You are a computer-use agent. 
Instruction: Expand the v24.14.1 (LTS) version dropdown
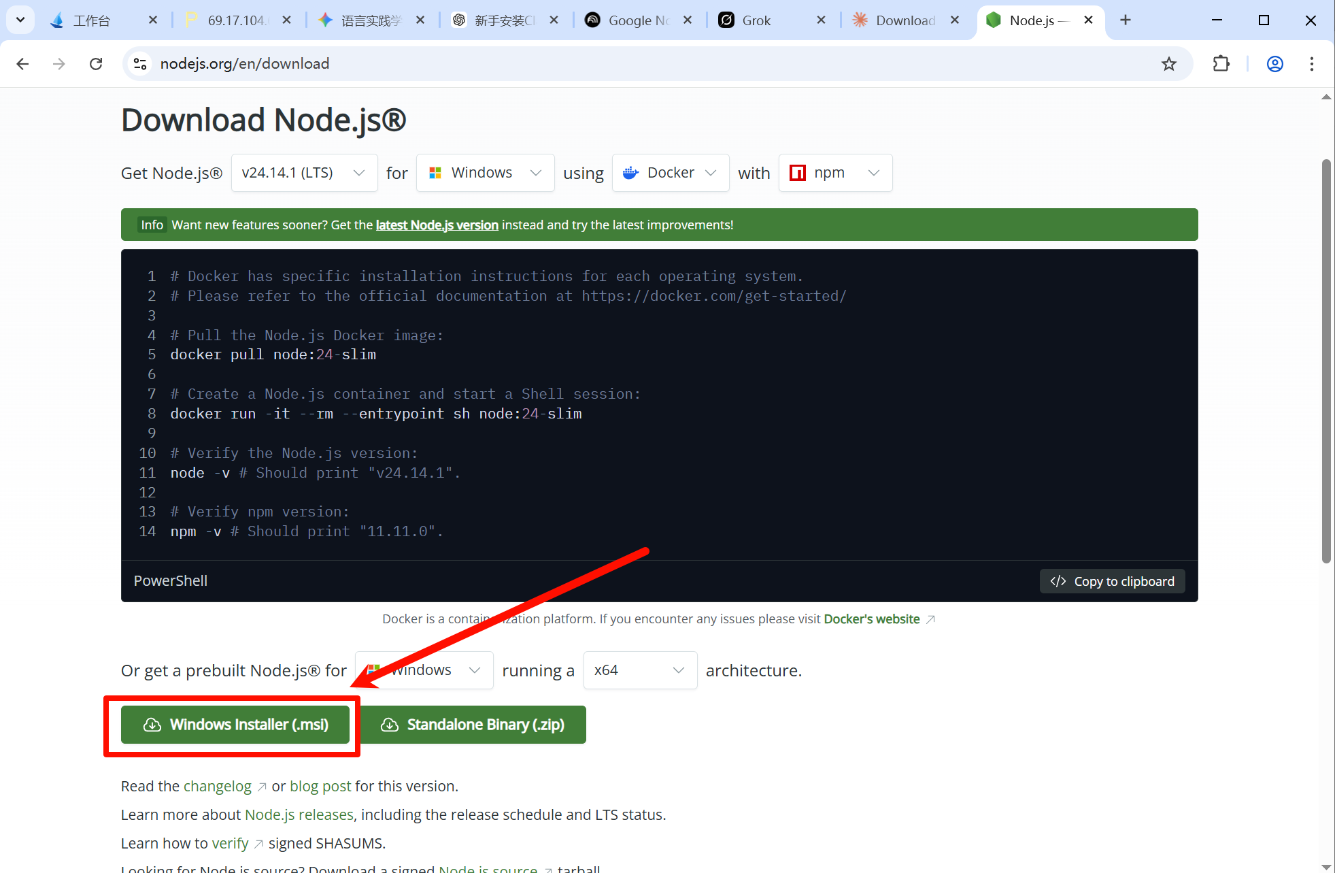(x=303, y=173)
